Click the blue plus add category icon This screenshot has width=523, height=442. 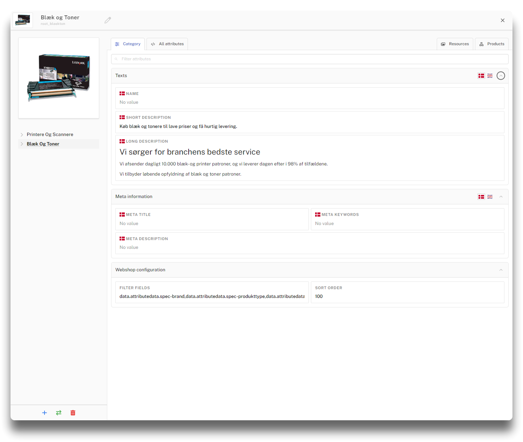click(45, 413)
